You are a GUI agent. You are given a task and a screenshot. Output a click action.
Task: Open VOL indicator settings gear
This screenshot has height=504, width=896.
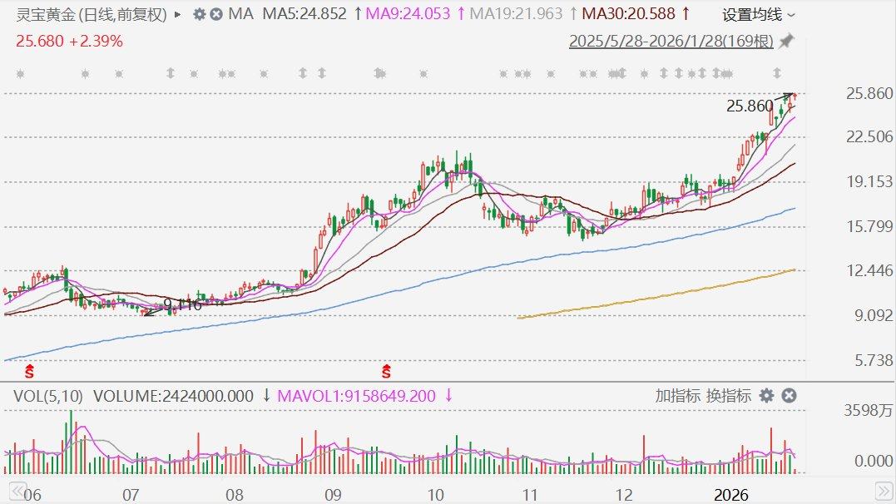766,396
